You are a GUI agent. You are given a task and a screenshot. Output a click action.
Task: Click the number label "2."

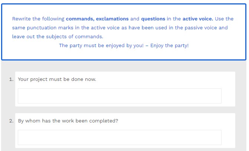[x=12, y=121]
